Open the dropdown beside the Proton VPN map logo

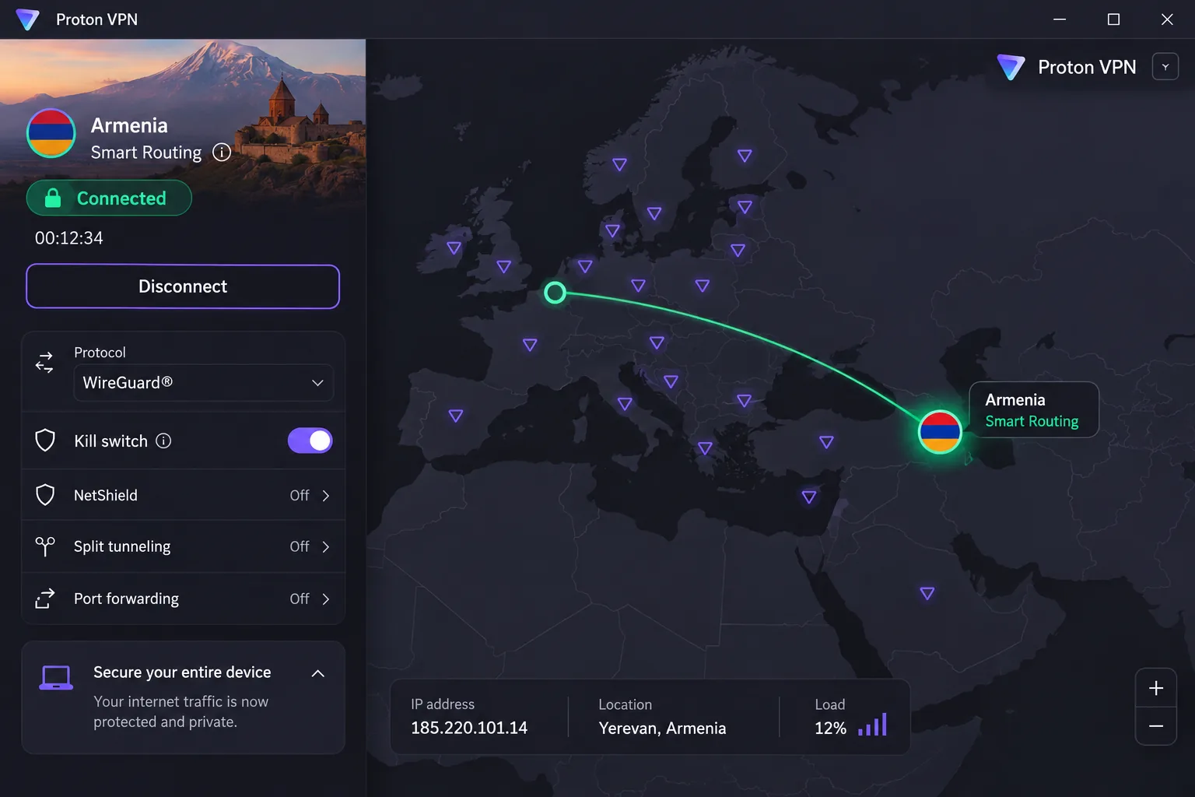1165,67
